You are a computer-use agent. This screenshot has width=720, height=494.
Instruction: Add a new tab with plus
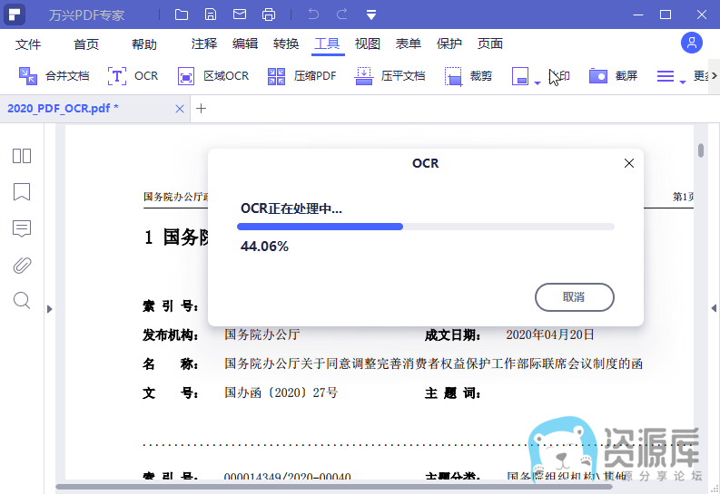pos(202,109)
